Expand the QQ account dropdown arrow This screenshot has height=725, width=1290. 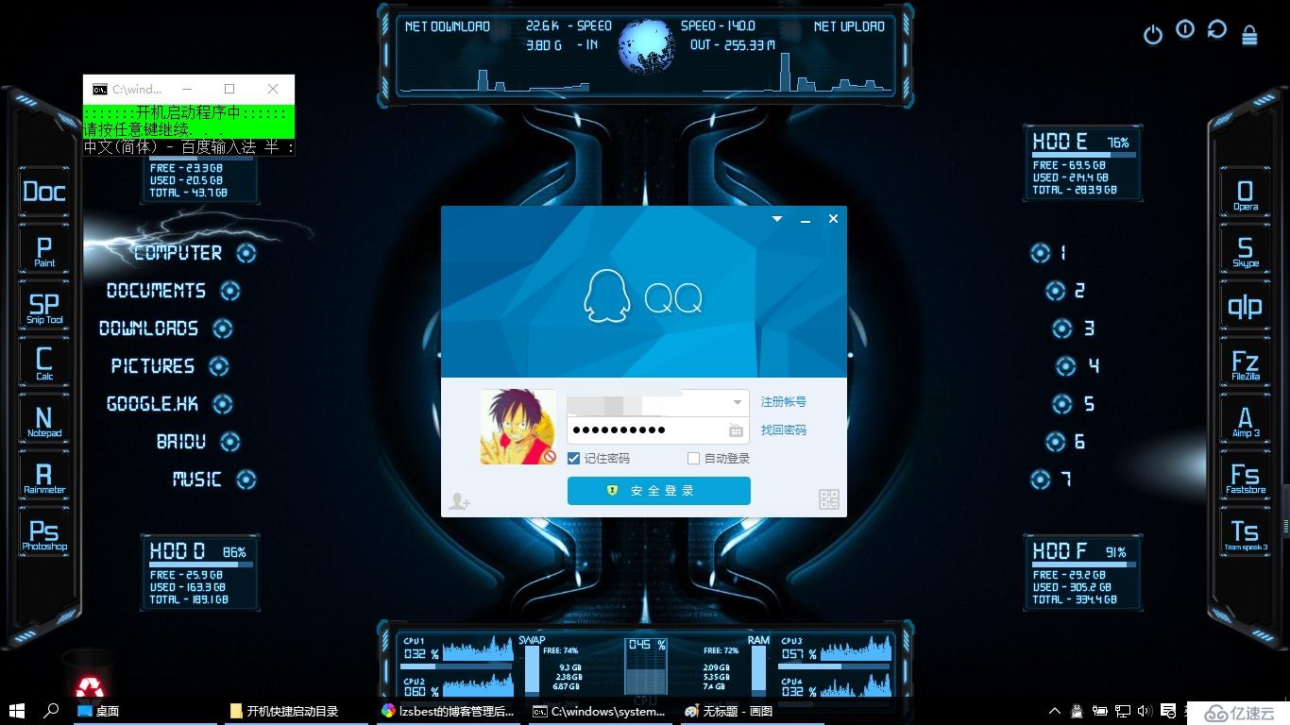[738, 402]
